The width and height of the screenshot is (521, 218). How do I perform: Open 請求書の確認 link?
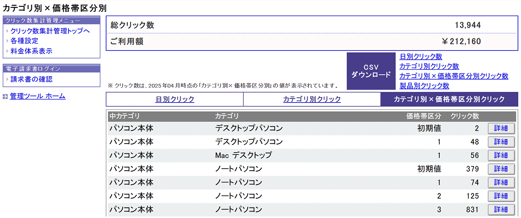(31, 79)
